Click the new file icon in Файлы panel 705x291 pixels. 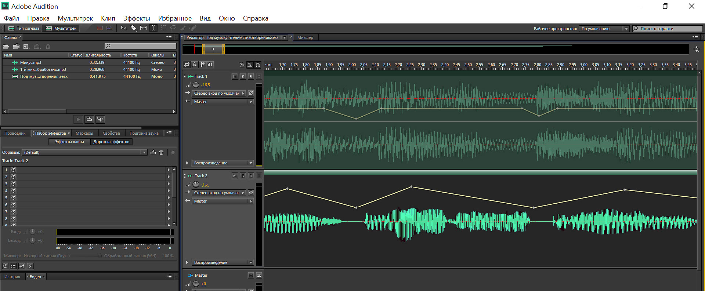[x=26, y=47]
